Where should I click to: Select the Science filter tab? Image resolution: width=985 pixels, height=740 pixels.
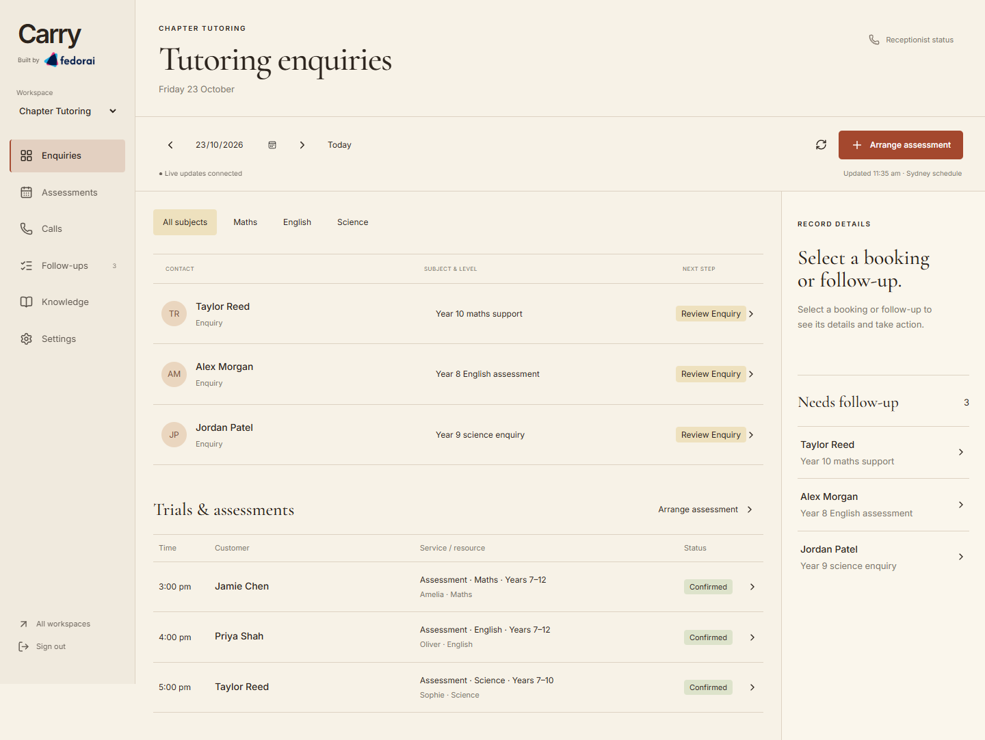click(352, 222)
